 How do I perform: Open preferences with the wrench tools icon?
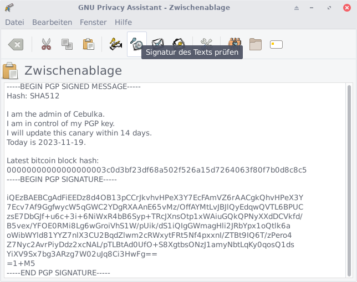(206, 43)
